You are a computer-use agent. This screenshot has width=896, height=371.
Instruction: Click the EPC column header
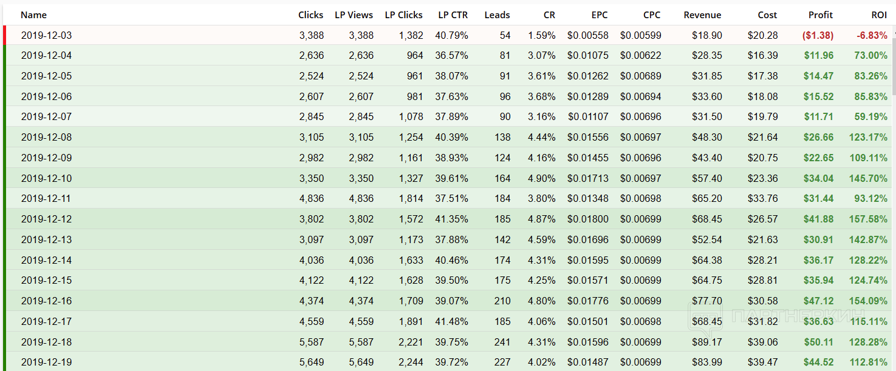click(x=599, y=15)
